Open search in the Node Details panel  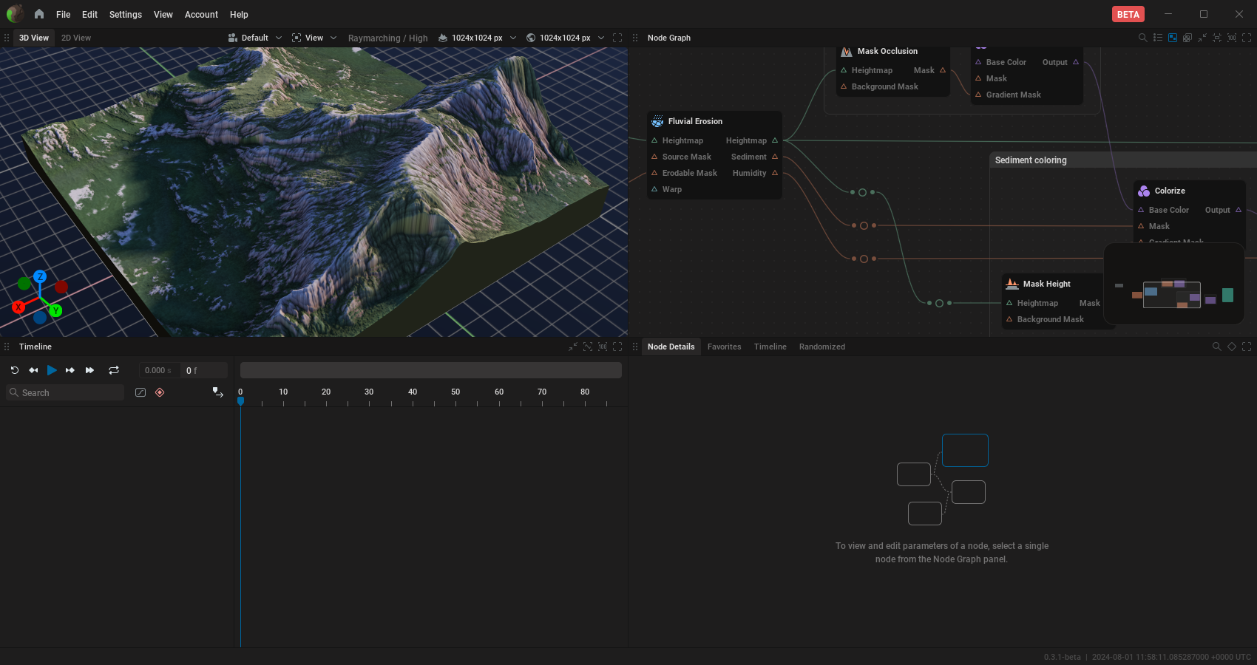1217,346
